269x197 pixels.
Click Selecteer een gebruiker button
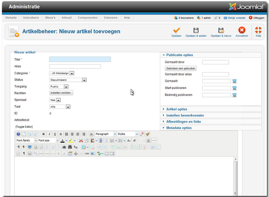pos(180,68)
